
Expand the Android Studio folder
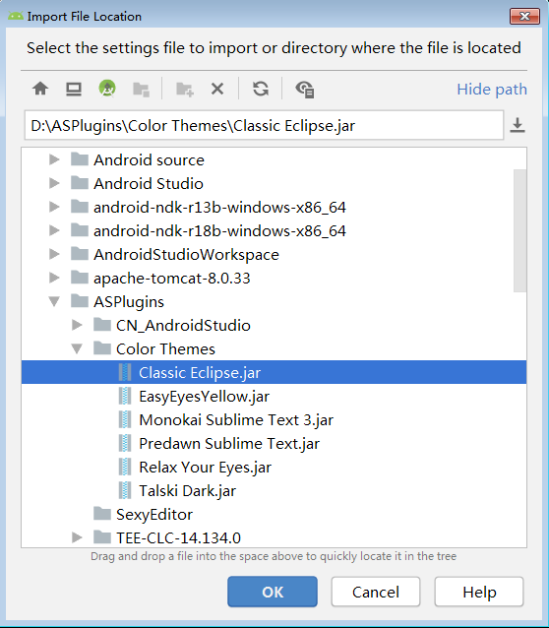coord(54,183)
